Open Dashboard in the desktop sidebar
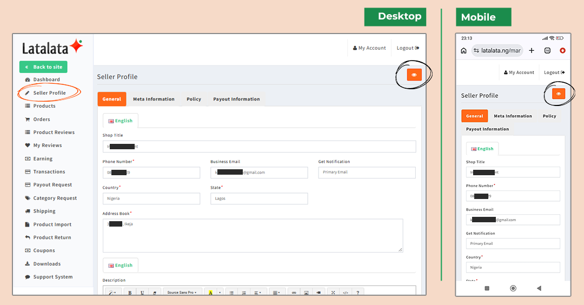Image resolution: width=584 pixels, height=305 pixels. [42, 79]
